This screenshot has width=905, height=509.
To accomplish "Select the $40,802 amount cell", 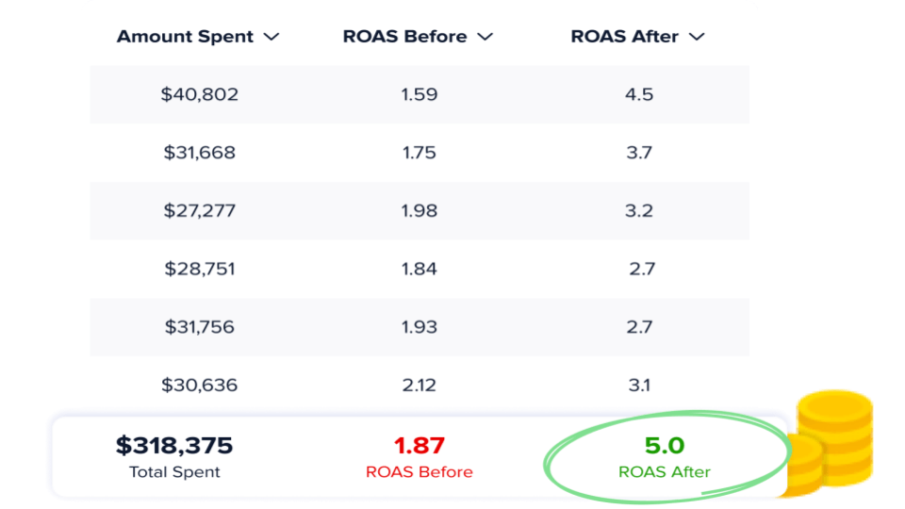I will tap(200, 94).
